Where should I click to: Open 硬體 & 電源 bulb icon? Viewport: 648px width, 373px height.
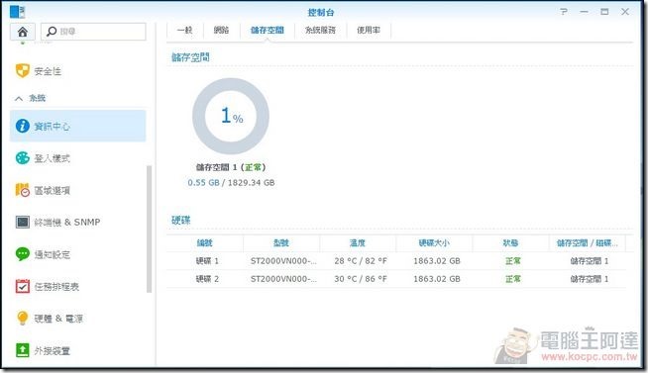23,319
